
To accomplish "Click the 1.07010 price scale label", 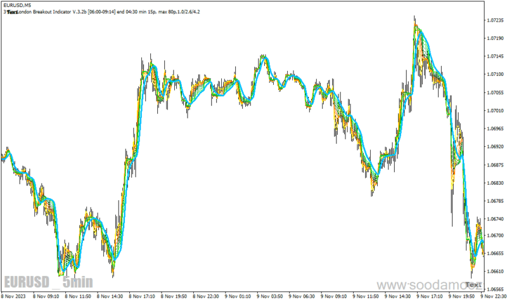I will [x=495, y=110].
